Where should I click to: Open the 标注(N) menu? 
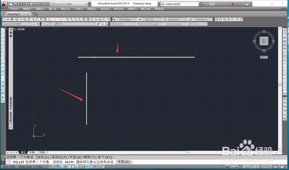tap(105, 9)
